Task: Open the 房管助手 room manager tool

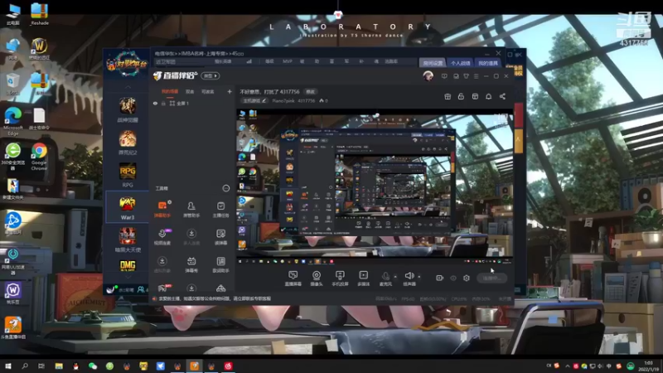Action: [x=191, y=210]
